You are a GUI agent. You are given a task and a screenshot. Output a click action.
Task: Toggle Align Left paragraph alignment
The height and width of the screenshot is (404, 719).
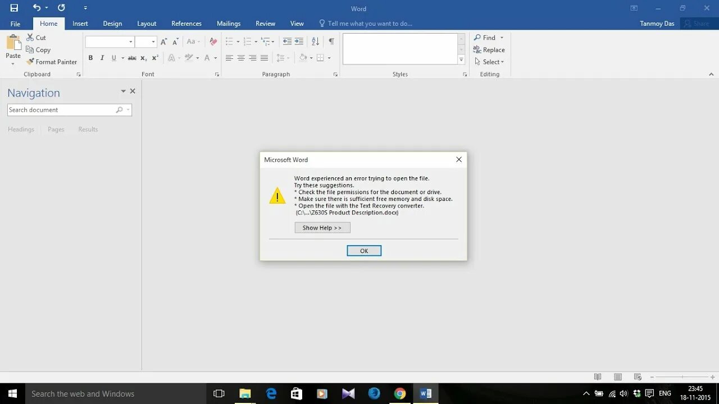tap(229, 58)
